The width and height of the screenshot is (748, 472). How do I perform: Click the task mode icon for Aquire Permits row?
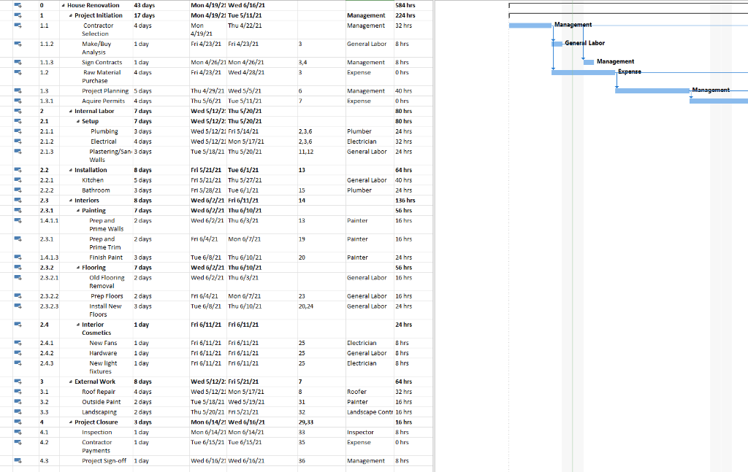[x=18, y=101]
